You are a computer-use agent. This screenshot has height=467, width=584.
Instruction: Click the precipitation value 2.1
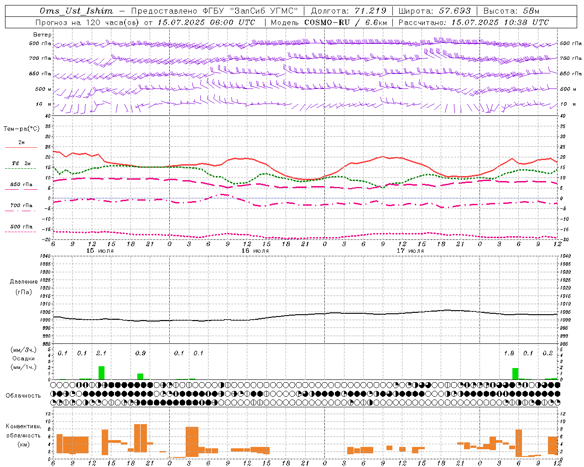[x=101, y=353]
